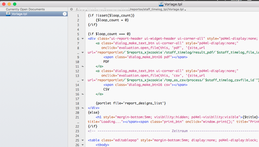This screenshot has height=147, width=259.
Task: Toggle fold triangle on wrapped row below line 13
Action: pyautogui.click(x=83, y=80)
